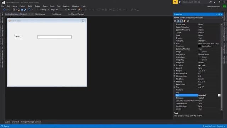Viewport: 227px width, 128px height.
Task: Open the Data Sources side tab
Action: click(2, 17)
